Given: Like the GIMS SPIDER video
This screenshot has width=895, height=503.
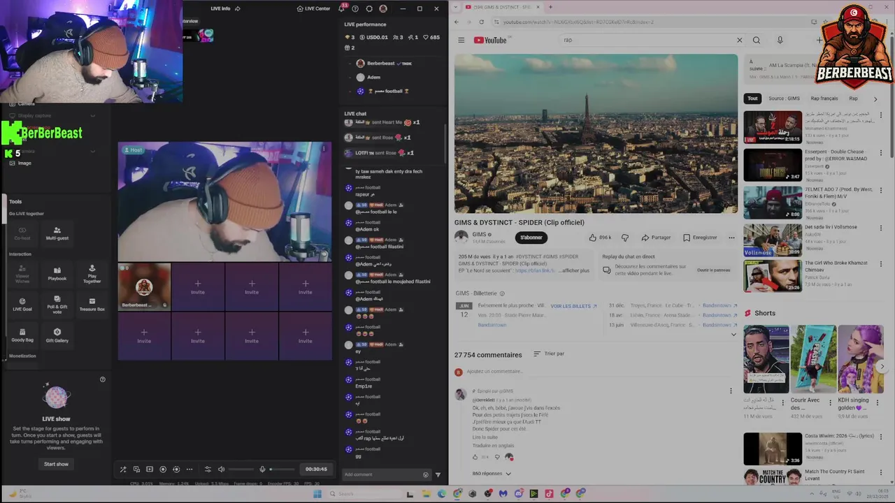Looking at the screenshot, I should 600,238.
